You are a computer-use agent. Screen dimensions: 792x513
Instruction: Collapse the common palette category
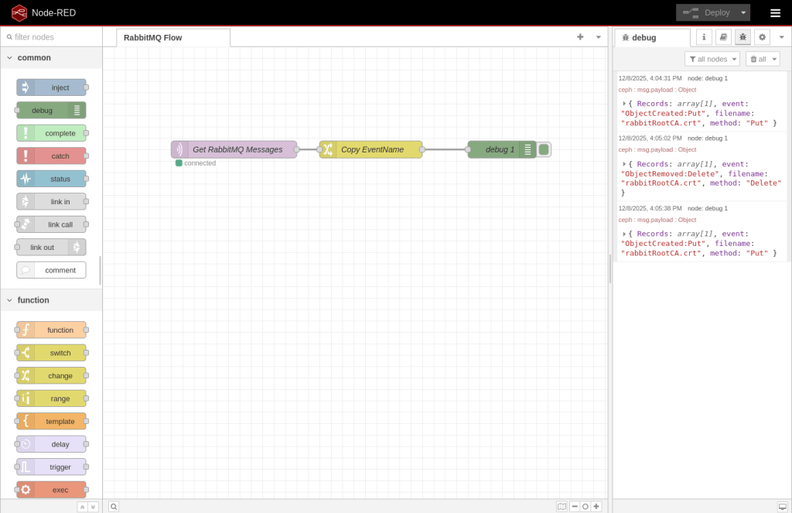tap(10, 58)
